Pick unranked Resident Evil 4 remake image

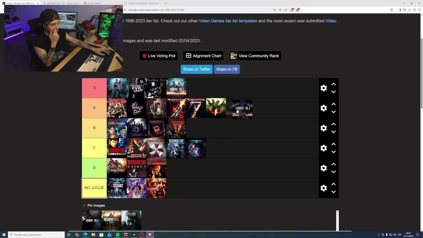click(92, 220)
